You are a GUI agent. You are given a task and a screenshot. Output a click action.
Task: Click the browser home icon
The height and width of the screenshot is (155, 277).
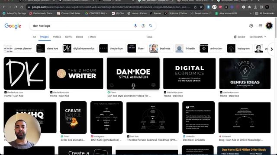22,7
